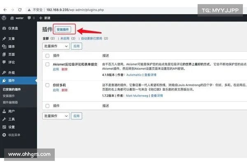
Task: Click the 文章 pushpin icon
Action: 4,39
